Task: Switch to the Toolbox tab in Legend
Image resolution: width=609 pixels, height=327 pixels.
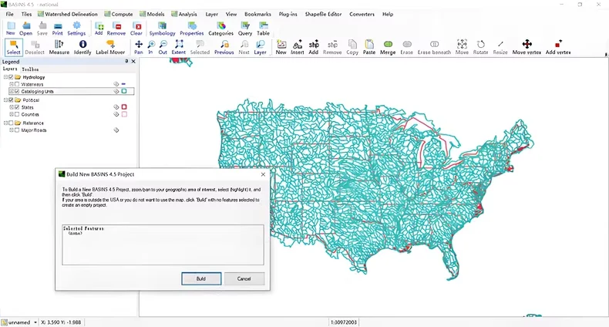Action: tap(30, 69)
